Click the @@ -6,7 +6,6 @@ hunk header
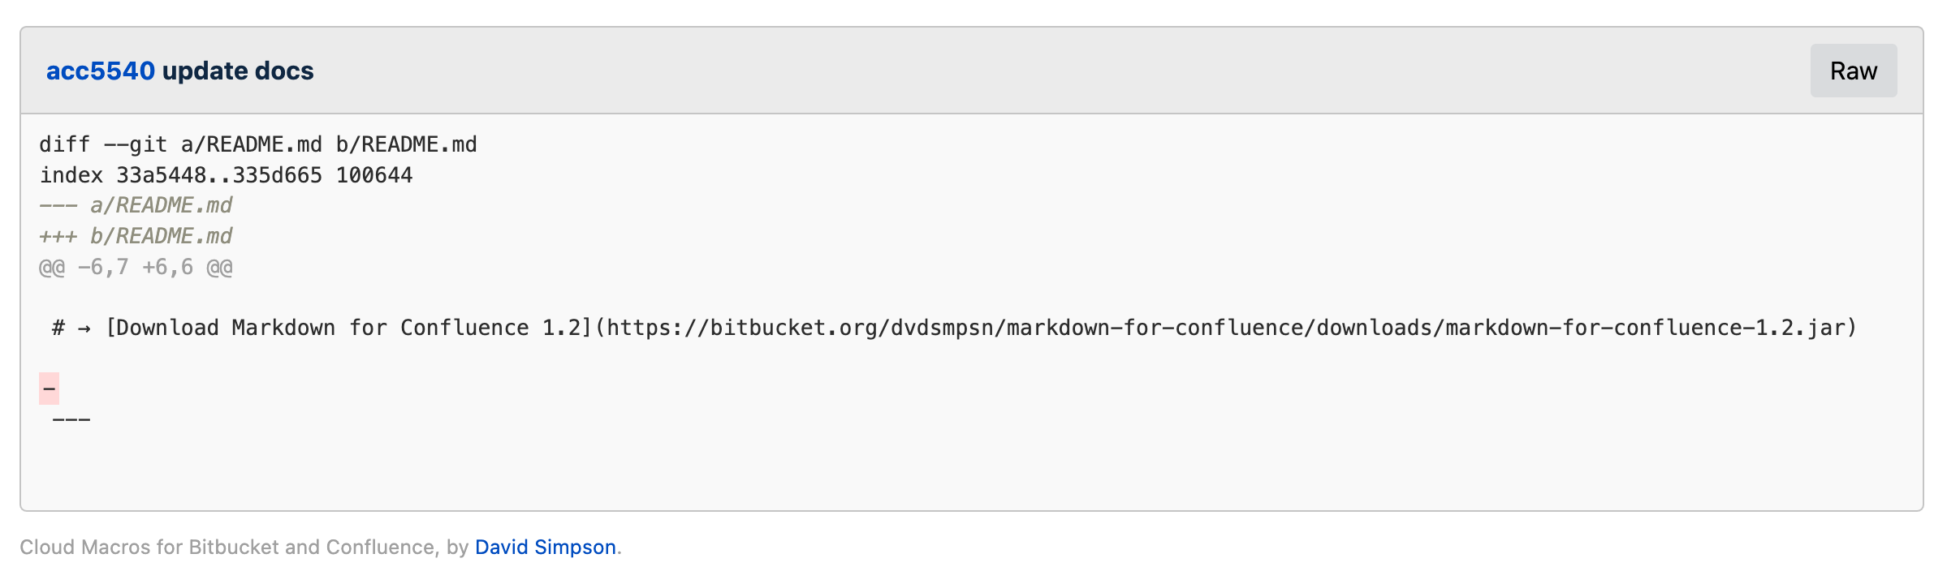 (x=136, y=268)
